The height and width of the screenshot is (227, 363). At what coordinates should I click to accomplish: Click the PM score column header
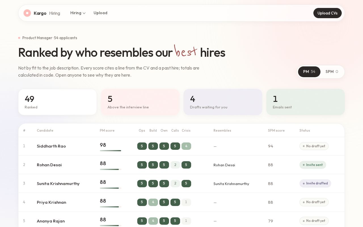click(x=107, y=131)
